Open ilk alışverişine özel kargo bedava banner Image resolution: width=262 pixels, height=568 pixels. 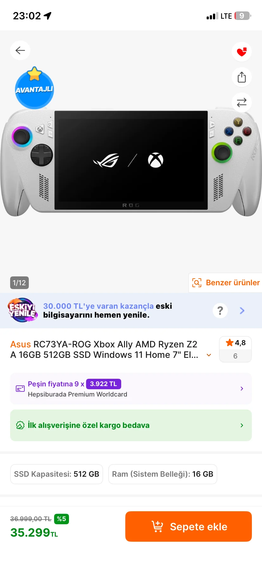tap(131, 425)
